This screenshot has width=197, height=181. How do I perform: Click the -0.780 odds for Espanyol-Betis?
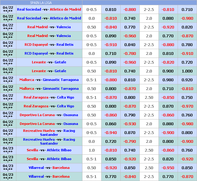(x=130, y=53)
